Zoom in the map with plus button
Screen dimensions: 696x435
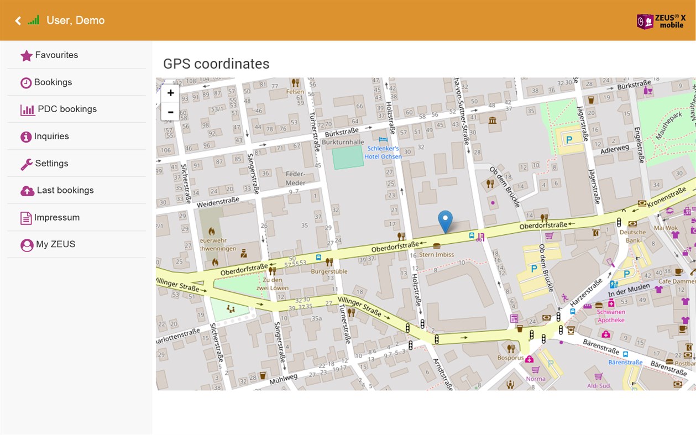(170, 93)
